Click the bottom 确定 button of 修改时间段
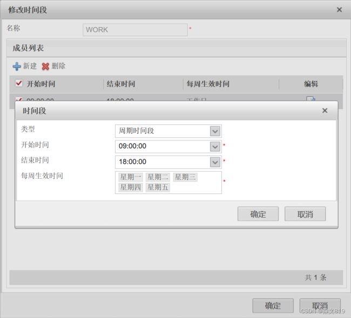Screen dimensions: 351x318 (273, 306)
